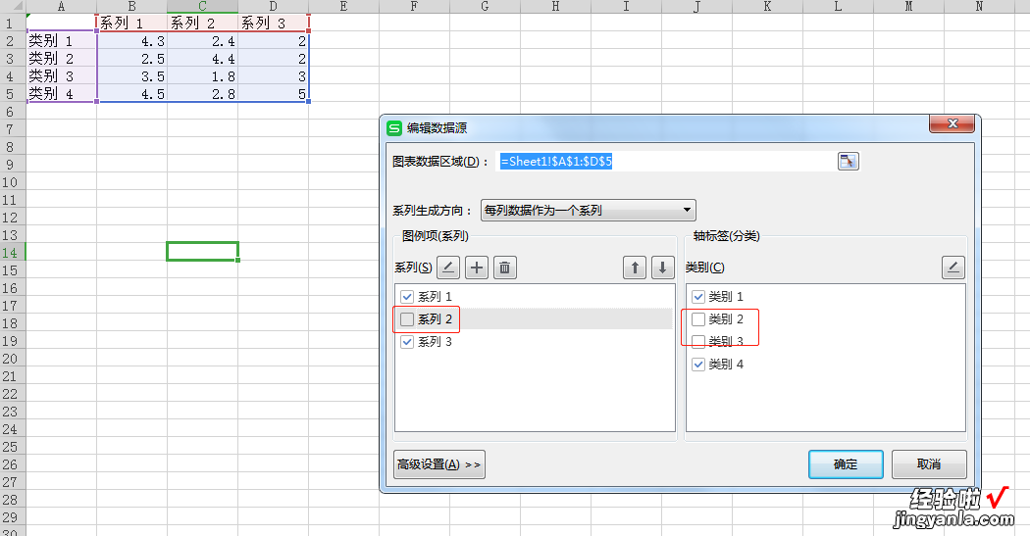Edit axis category labels pencil icon
This screenshot has width=1030, height=536.
pyautogui.click(x=953, y=267)
